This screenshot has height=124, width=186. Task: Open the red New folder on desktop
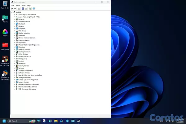click(x=5, y=46)
